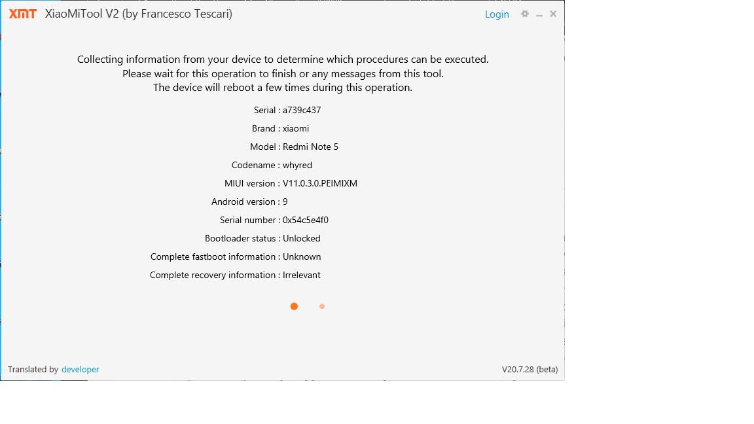Screen dimensions: 754x424
Task: Click the Model value Redmi Note 5
Action: pos(310,147)
